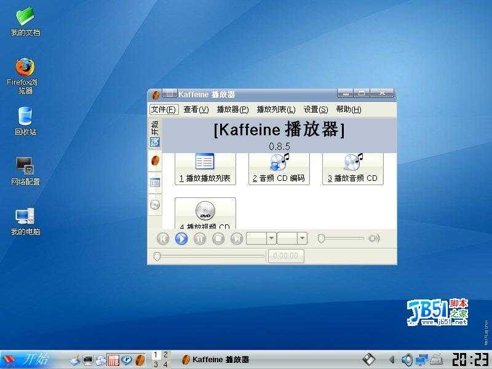Viewport: 492px width, 369px height.
Task: Click the 0:00:00 time display button
Action: [x=286, y=256]
